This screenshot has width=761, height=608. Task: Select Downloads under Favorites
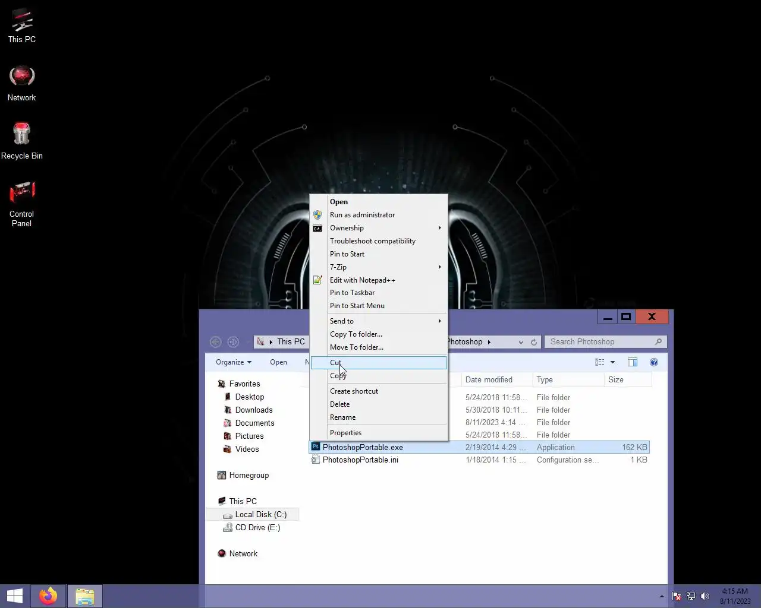pyautogui.click(x=254, y=410)
